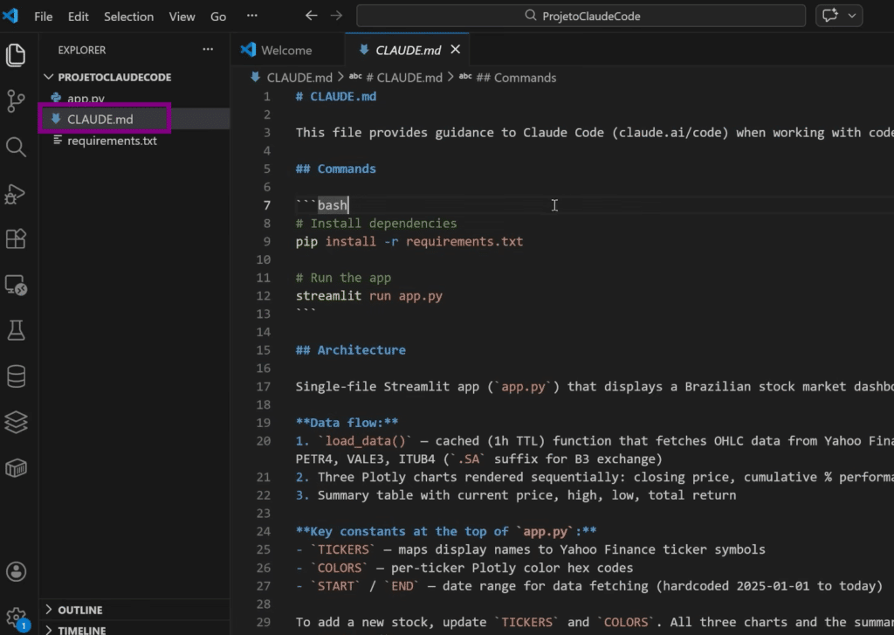
Task: Click the 'Summary table with current price' line
Action: pyautogui.click(x=515, y=495)
